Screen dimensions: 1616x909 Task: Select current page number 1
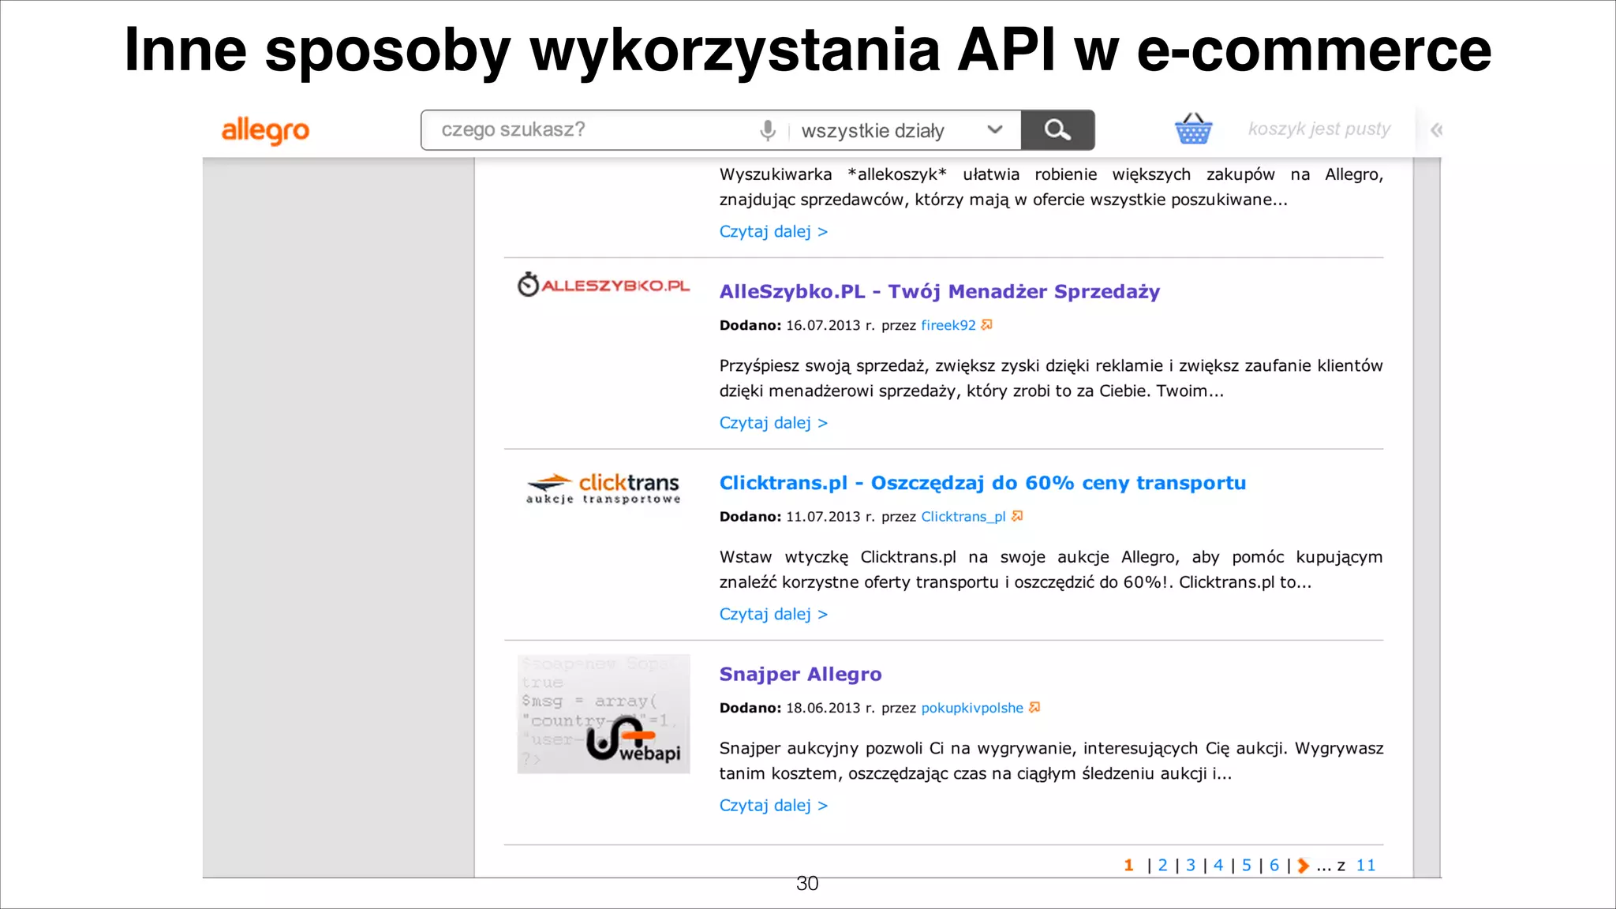(x=1128, y=866)
